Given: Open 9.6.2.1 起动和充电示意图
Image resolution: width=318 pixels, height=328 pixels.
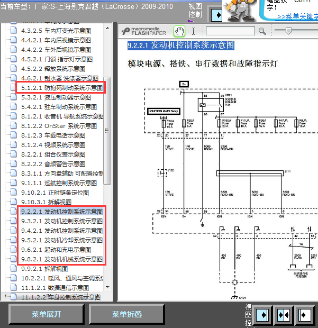Looking at the screenshot, I should point(56,250).
